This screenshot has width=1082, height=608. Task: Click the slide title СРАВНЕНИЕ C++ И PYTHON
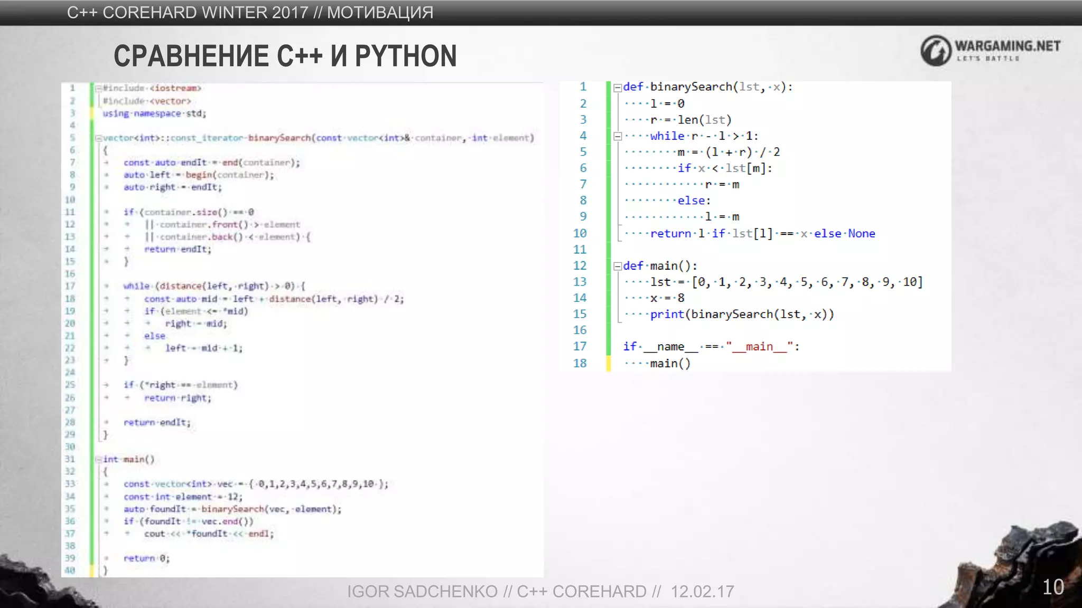point(285,56)
